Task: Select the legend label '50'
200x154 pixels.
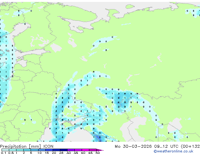Action: (97, 153)
